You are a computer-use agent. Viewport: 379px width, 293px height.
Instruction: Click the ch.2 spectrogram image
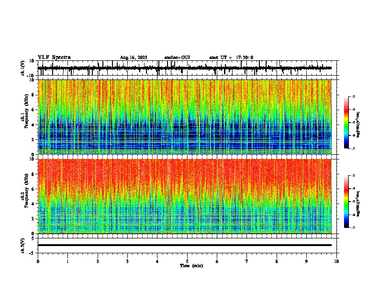coord(185,196)
